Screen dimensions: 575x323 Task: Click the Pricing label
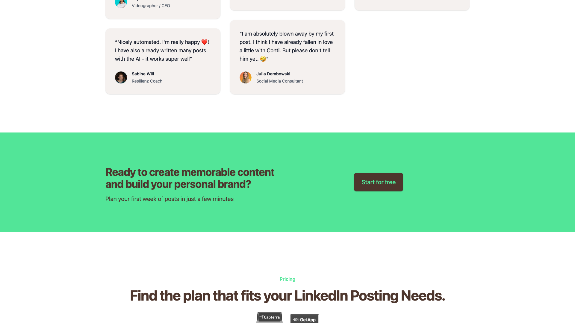[x=287, y=279]
